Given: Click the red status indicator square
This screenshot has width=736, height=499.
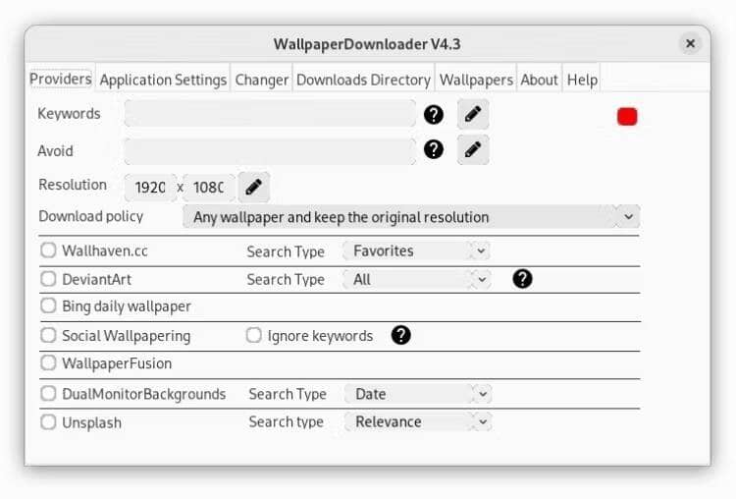Looking at the screenshot, I should click(627, 117).
